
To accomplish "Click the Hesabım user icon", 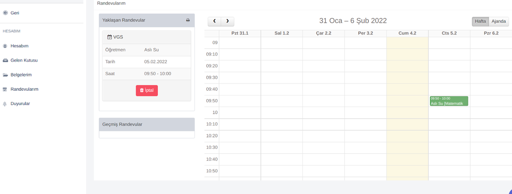I will pos(5,46).
